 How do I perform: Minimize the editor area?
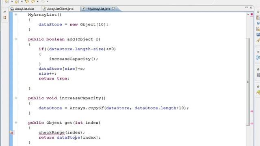(247, 8)
